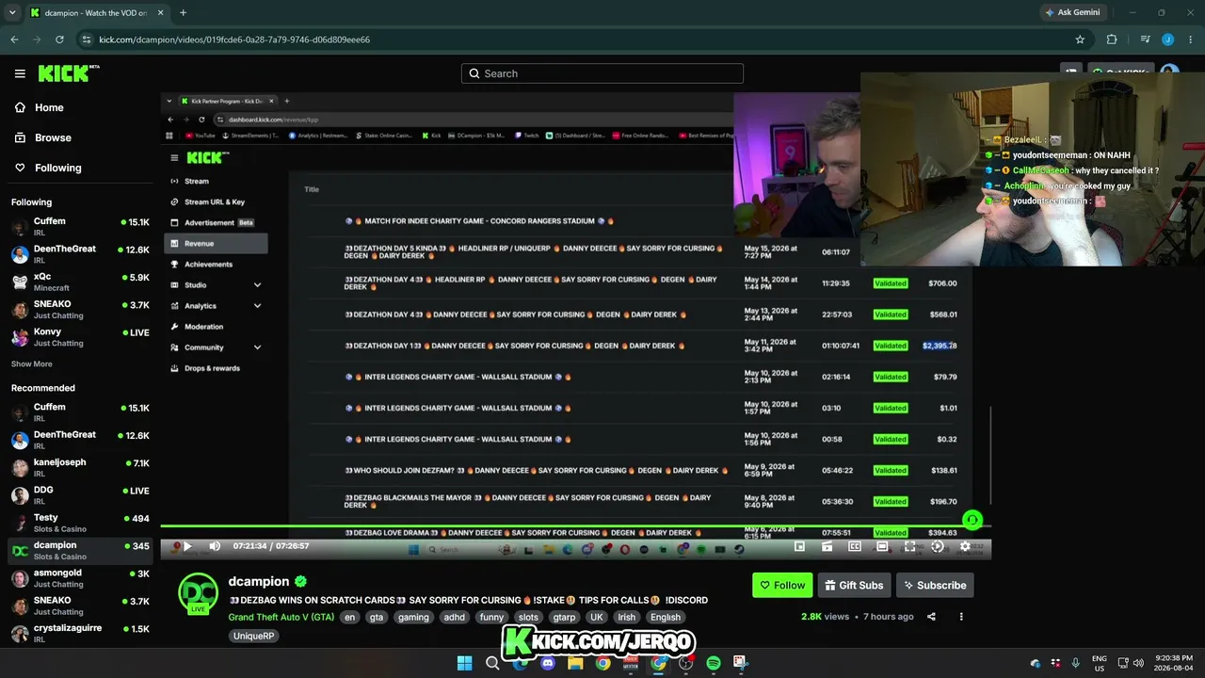Click the browser address bar URL
This screenshot has width=1205, height=678.
coord(234,40)
